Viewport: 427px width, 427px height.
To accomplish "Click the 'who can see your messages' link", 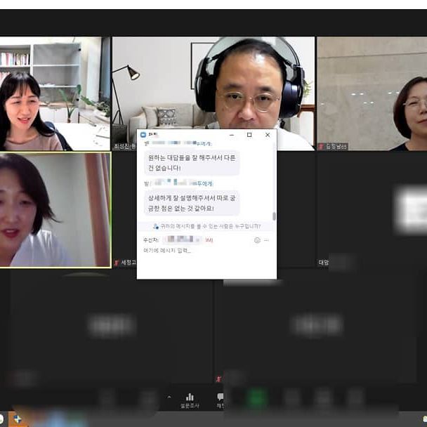I will click(x=206, y=226).
